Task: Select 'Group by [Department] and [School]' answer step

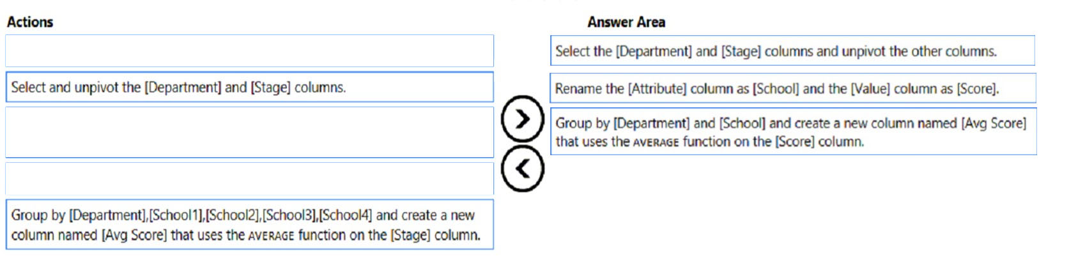Action: point(792,132)
